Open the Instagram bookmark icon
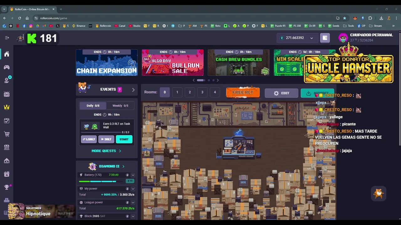The height and width of the screenshot is (225, 401). (31, 26)
